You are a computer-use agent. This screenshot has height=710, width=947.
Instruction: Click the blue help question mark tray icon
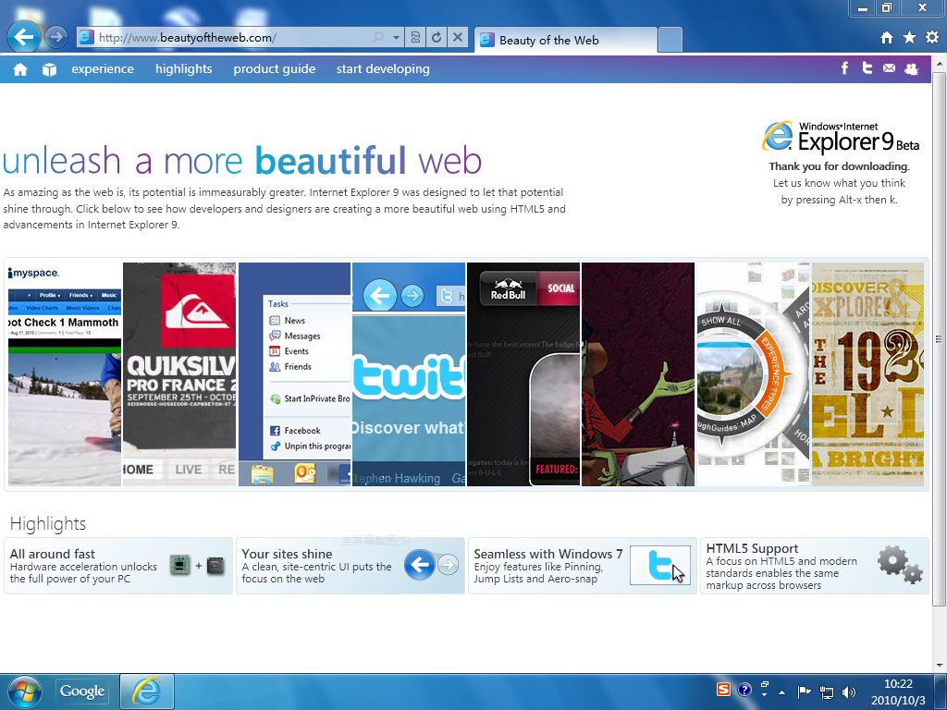coord(744,690)
